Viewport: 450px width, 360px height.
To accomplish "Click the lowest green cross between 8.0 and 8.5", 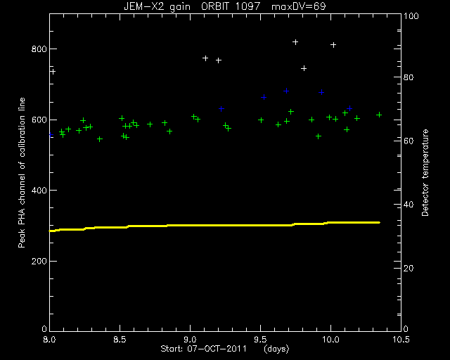I will point(100,139).
